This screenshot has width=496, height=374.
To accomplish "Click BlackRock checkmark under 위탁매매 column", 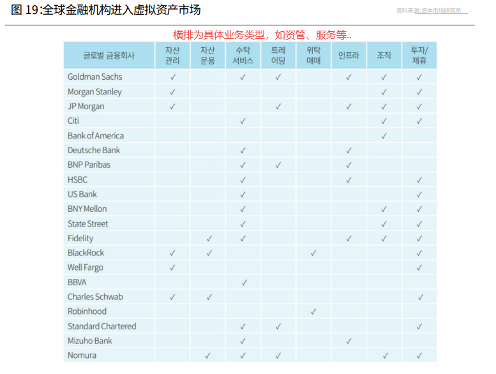I will click(313, 253).
